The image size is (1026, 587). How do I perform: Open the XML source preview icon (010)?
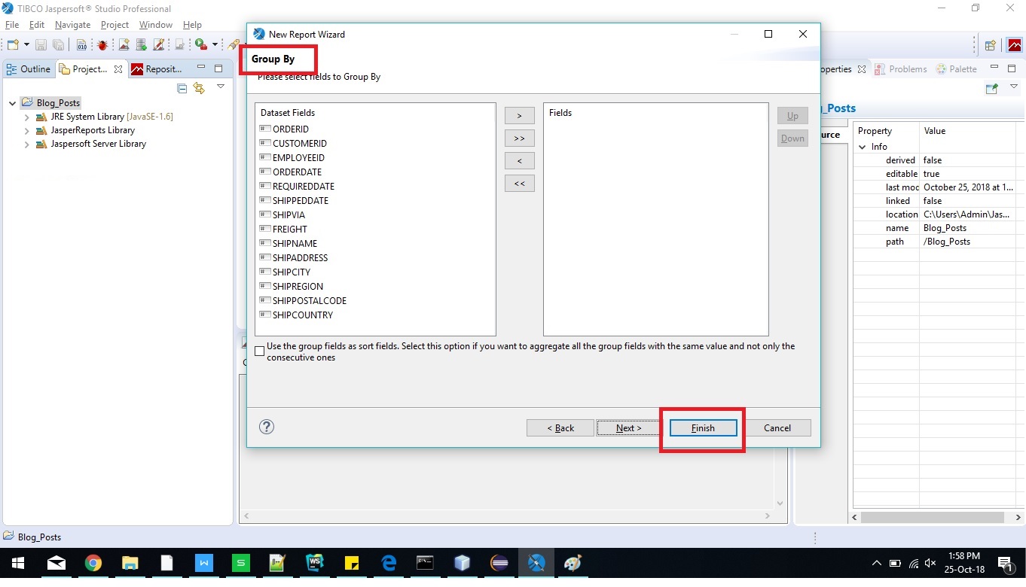tap(81, 44)
